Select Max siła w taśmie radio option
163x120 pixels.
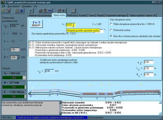111,36
